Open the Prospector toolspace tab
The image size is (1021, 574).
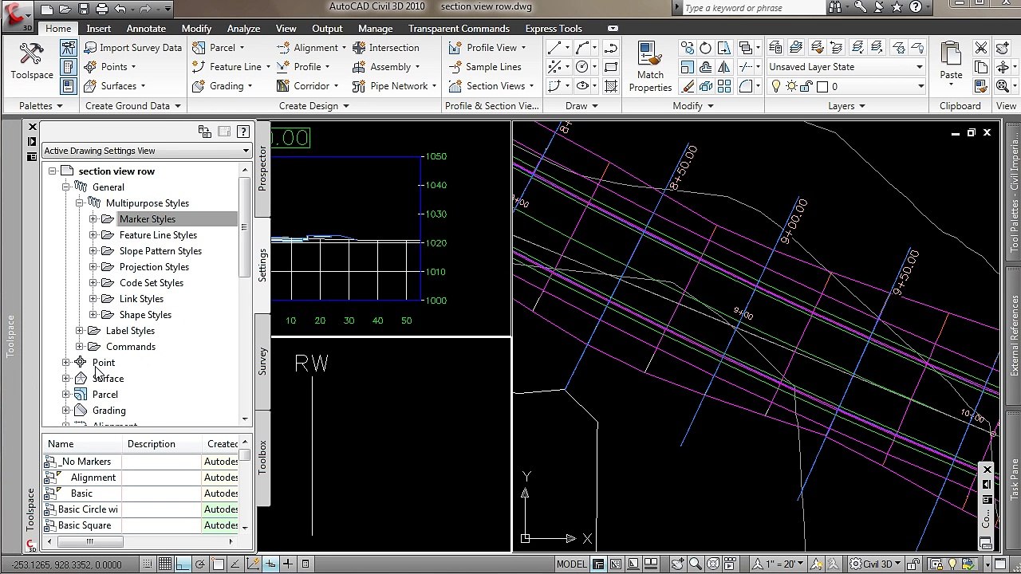click(262, 167)
